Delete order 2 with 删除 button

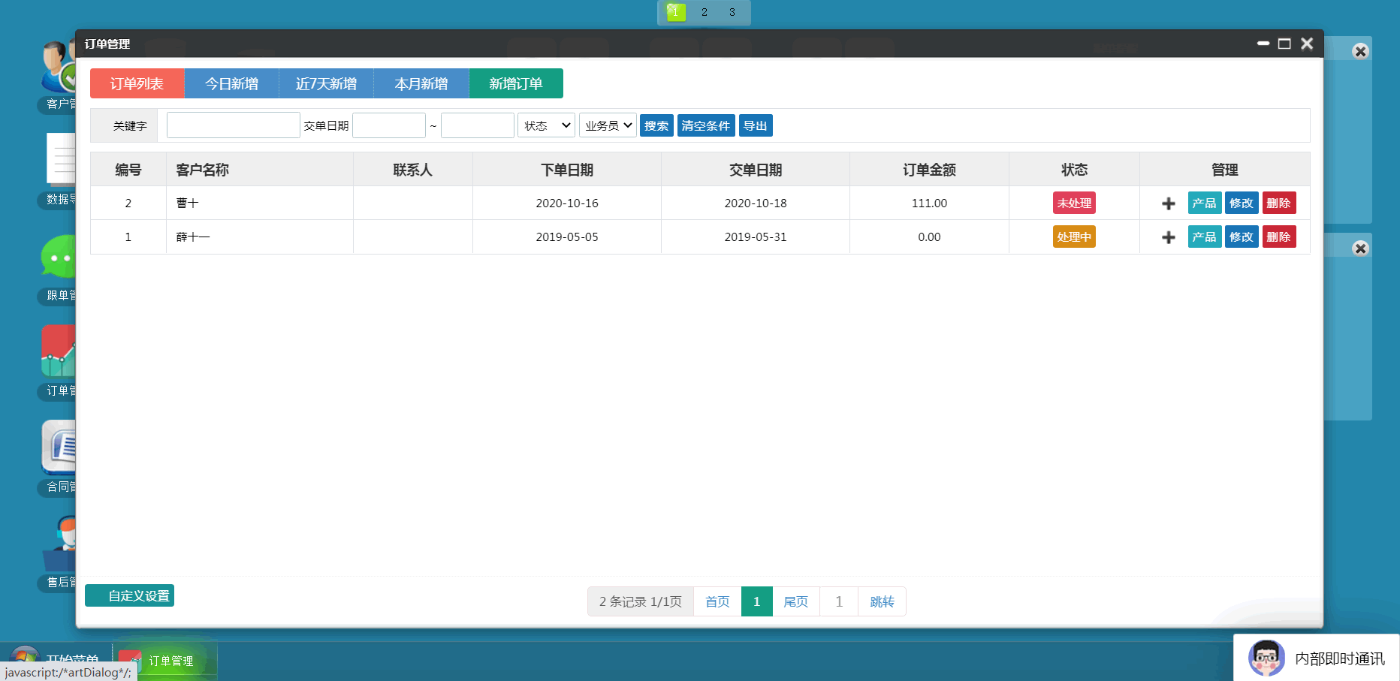pos(1278,203)
